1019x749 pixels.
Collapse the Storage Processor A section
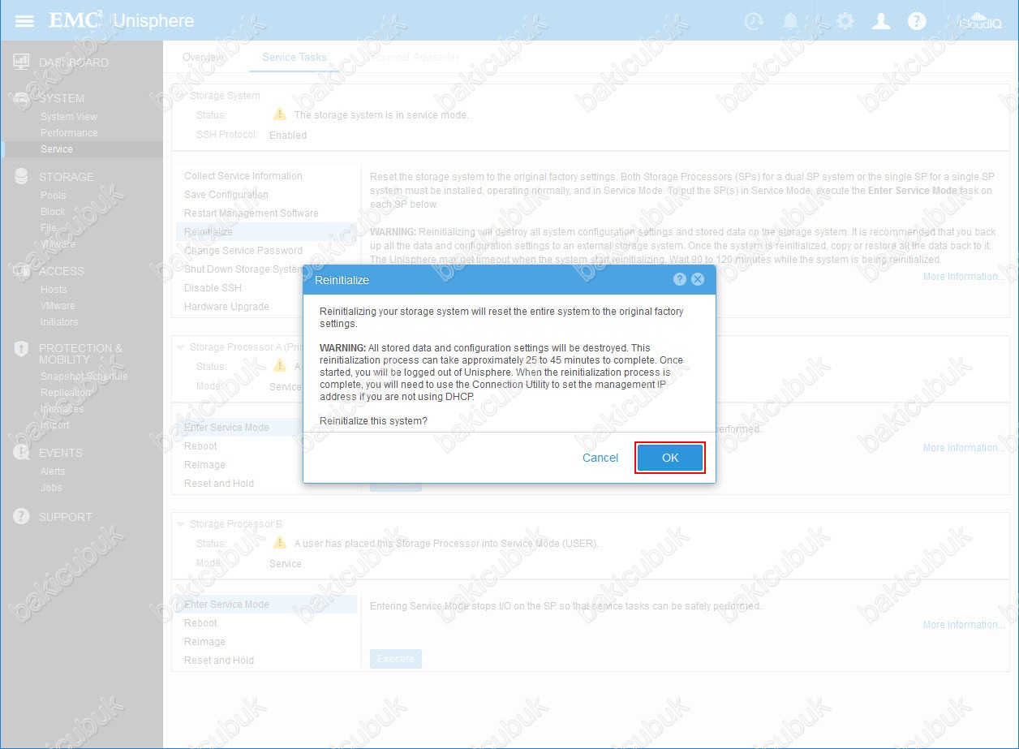180,347
